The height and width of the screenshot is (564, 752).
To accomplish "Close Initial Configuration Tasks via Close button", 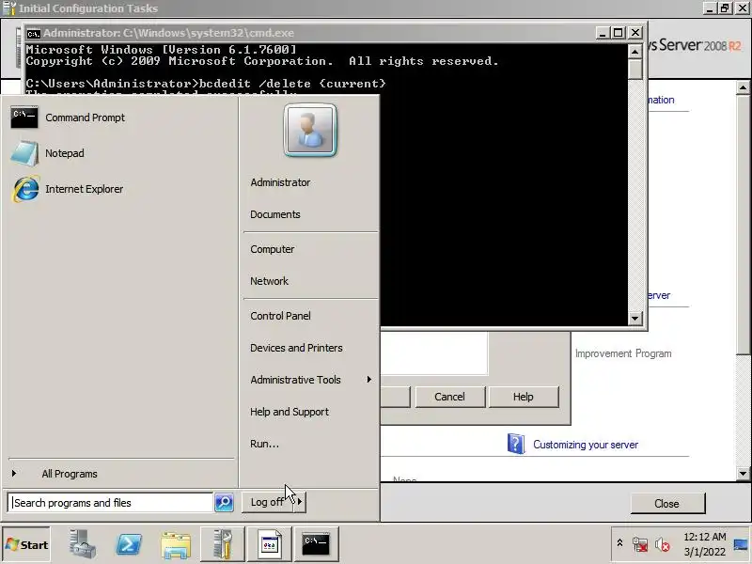I will click(667, 504).
